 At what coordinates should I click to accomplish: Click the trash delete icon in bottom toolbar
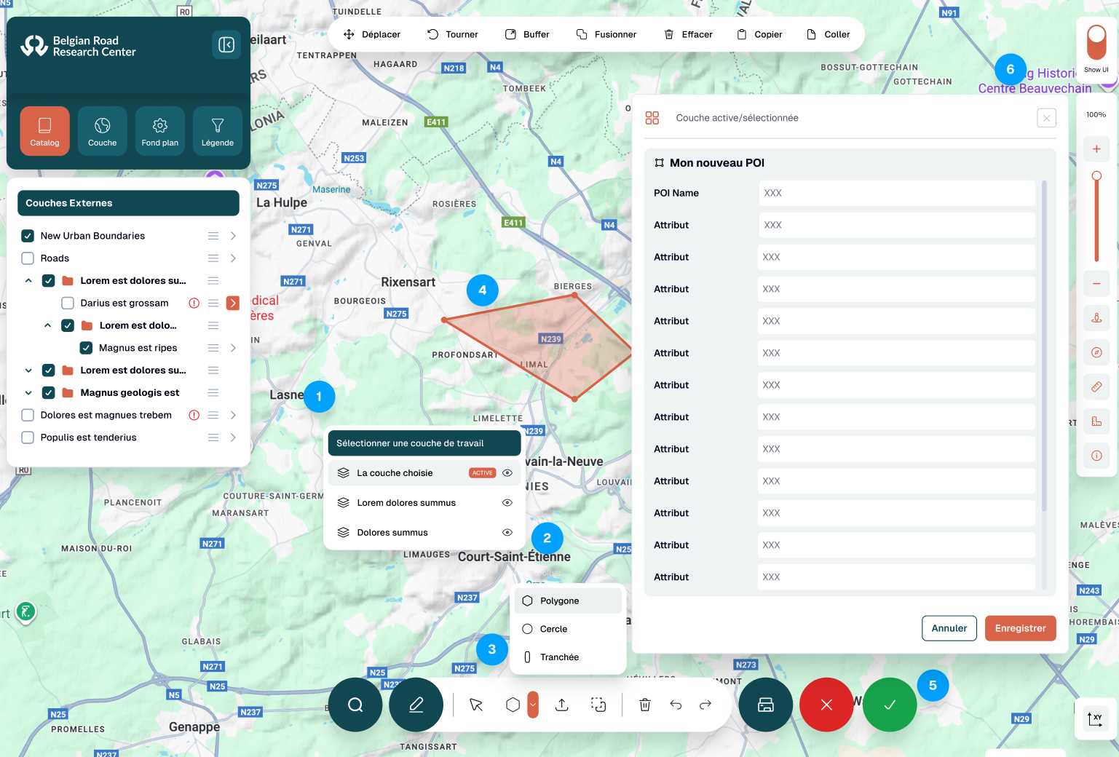click(x=644, y=705)
